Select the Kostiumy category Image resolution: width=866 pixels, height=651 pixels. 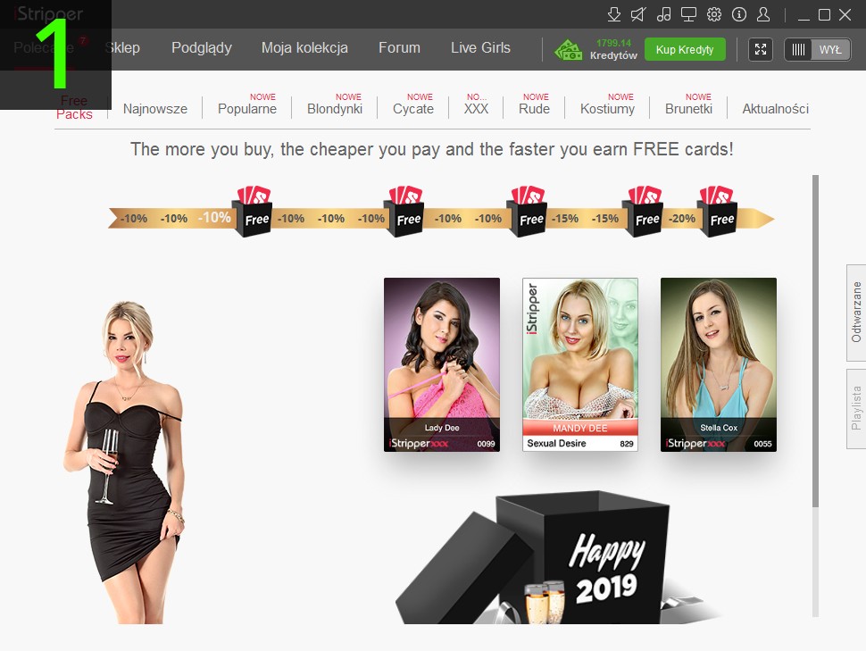tap(607, 109)
